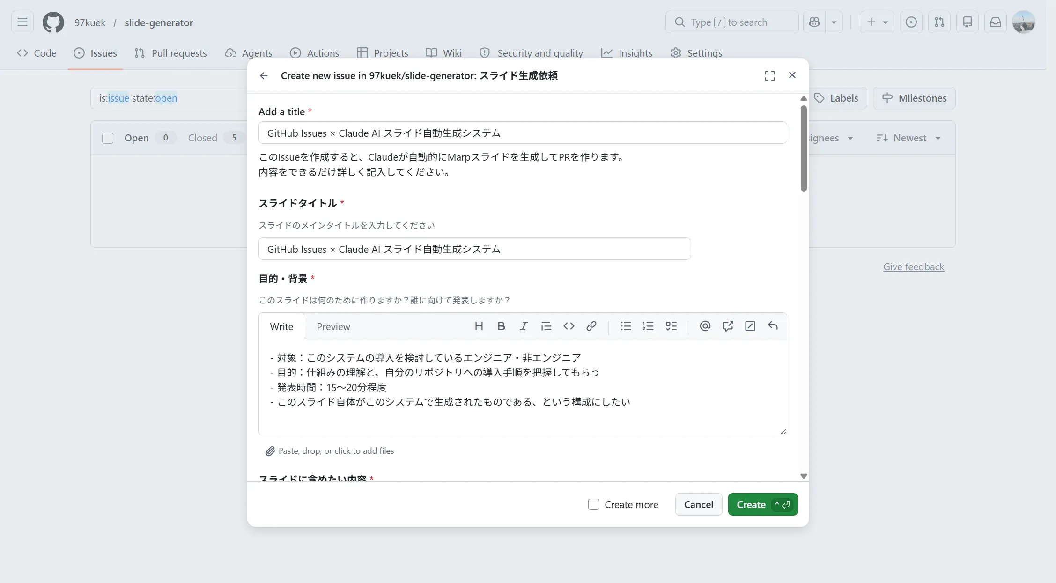Open the 97kuek owner link
The image size is (1056, 583).
[x=90, y=22]
